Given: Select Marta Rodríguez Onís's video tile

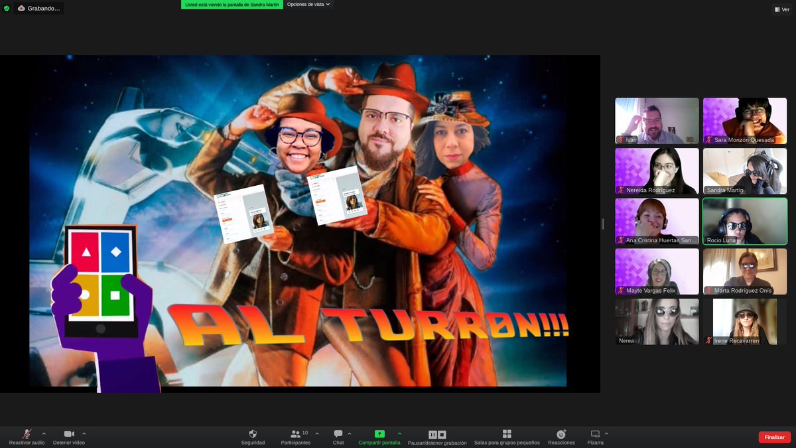Looking at the screenshot, I should [x=745, y=271].
